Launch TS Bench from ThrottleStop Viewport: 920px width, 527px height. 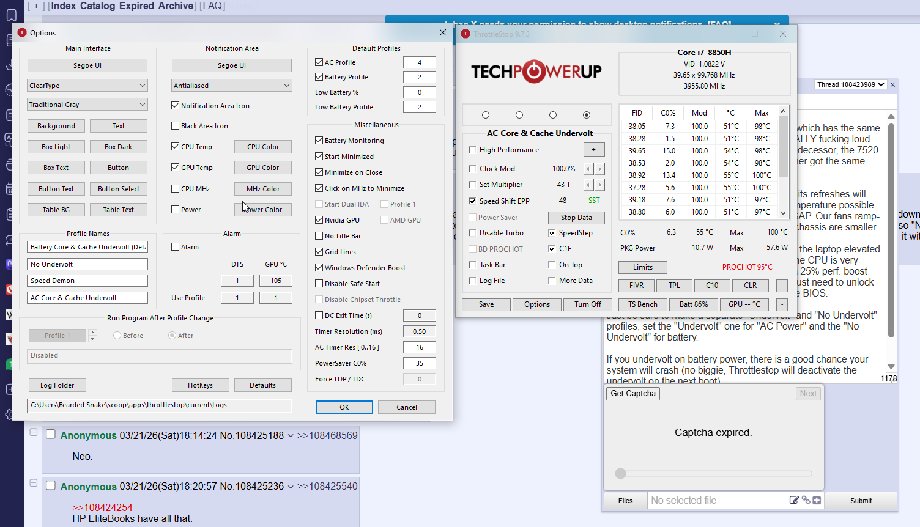(x=643, y=304)
